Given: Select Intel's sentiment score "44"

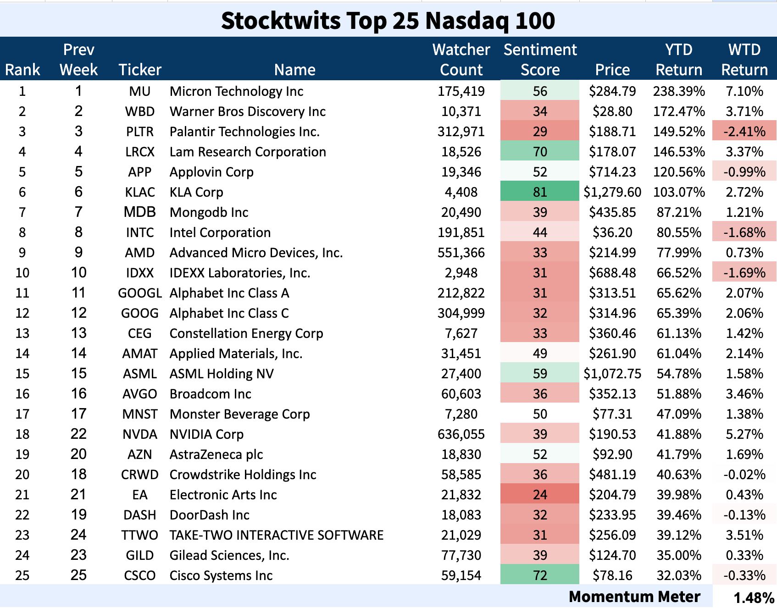Looking at the screenshot, I should 540,232.
